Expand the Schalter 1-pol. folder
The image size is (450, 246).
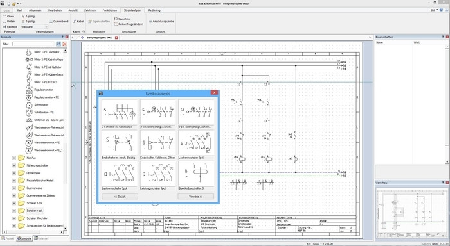click(x=14, y=203)
